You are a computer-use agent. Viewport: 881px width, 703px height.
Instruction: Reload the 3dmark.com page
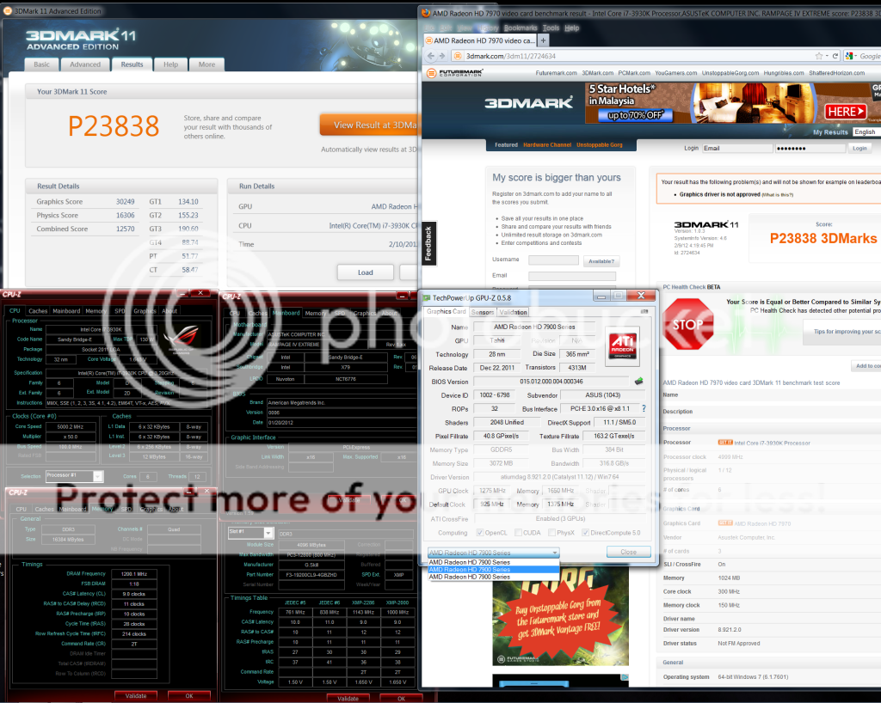835,56
